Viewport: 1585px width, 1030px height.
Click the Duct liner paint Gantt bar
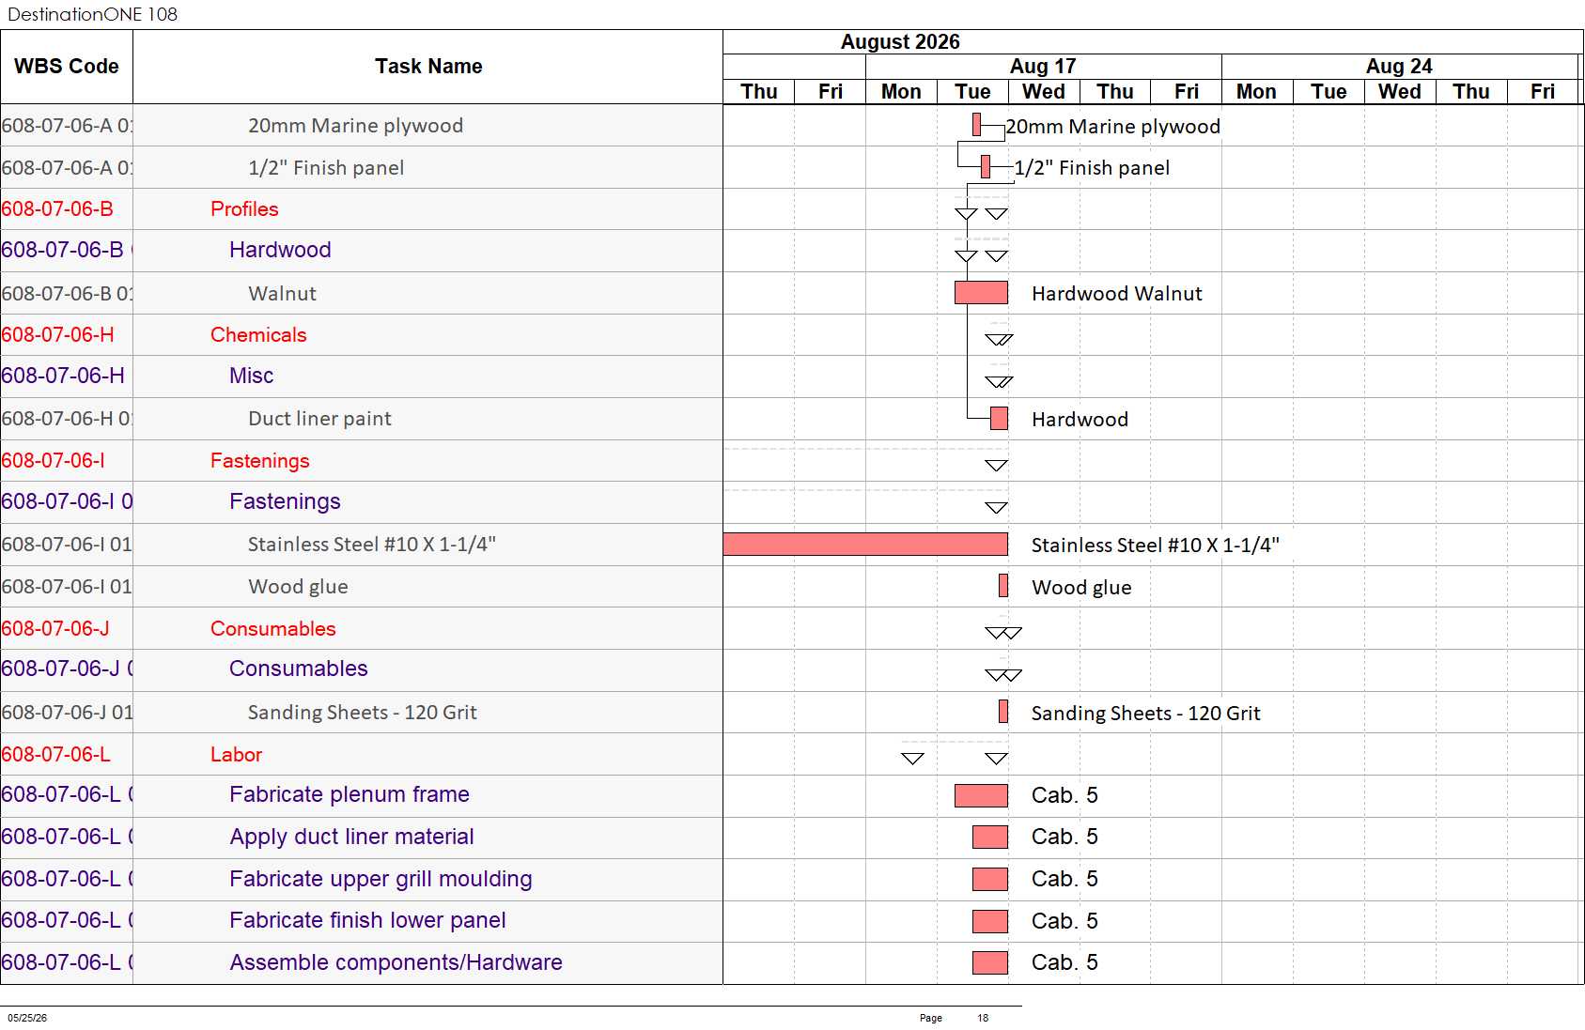pos(1000,418)
